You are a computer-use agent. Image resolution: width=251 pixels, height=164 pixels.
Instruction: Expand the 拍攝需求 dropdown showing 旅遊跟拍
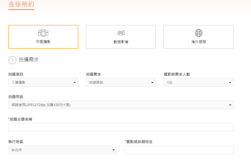click(121, 82)
